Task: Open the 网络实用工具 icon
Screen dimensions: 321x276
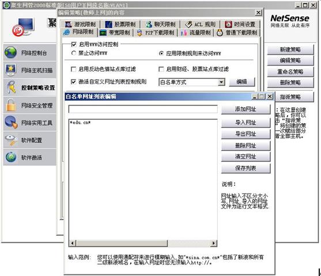Action: (11, 122)
